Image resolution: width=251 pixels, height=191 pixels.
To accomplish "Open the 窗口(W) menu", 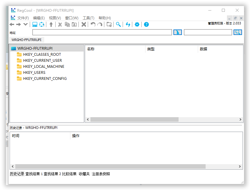I will (72, 18).
